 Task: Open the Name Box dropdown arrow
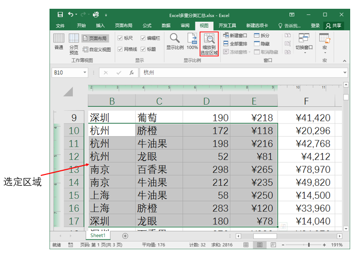pyautogui.click(x=85, y=73)
